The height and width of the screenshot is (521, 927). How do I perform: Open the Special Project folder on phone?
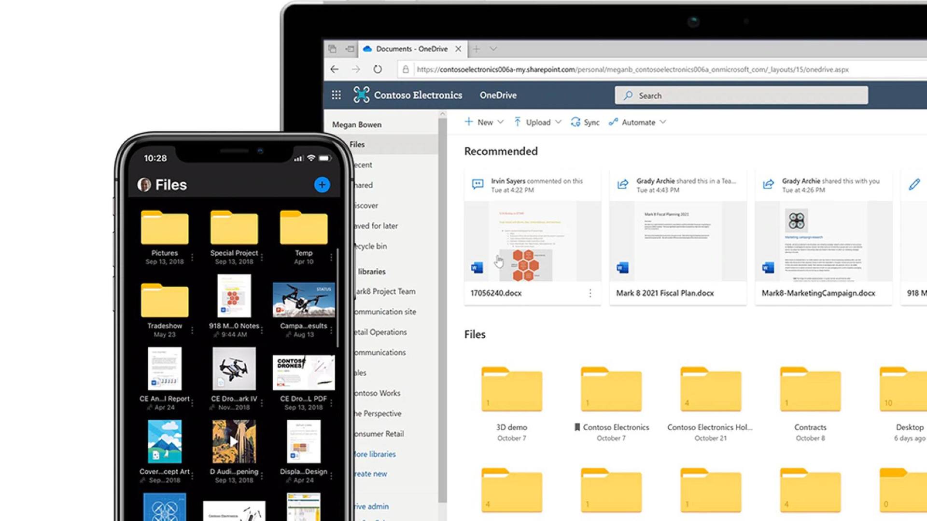(234, 227)
